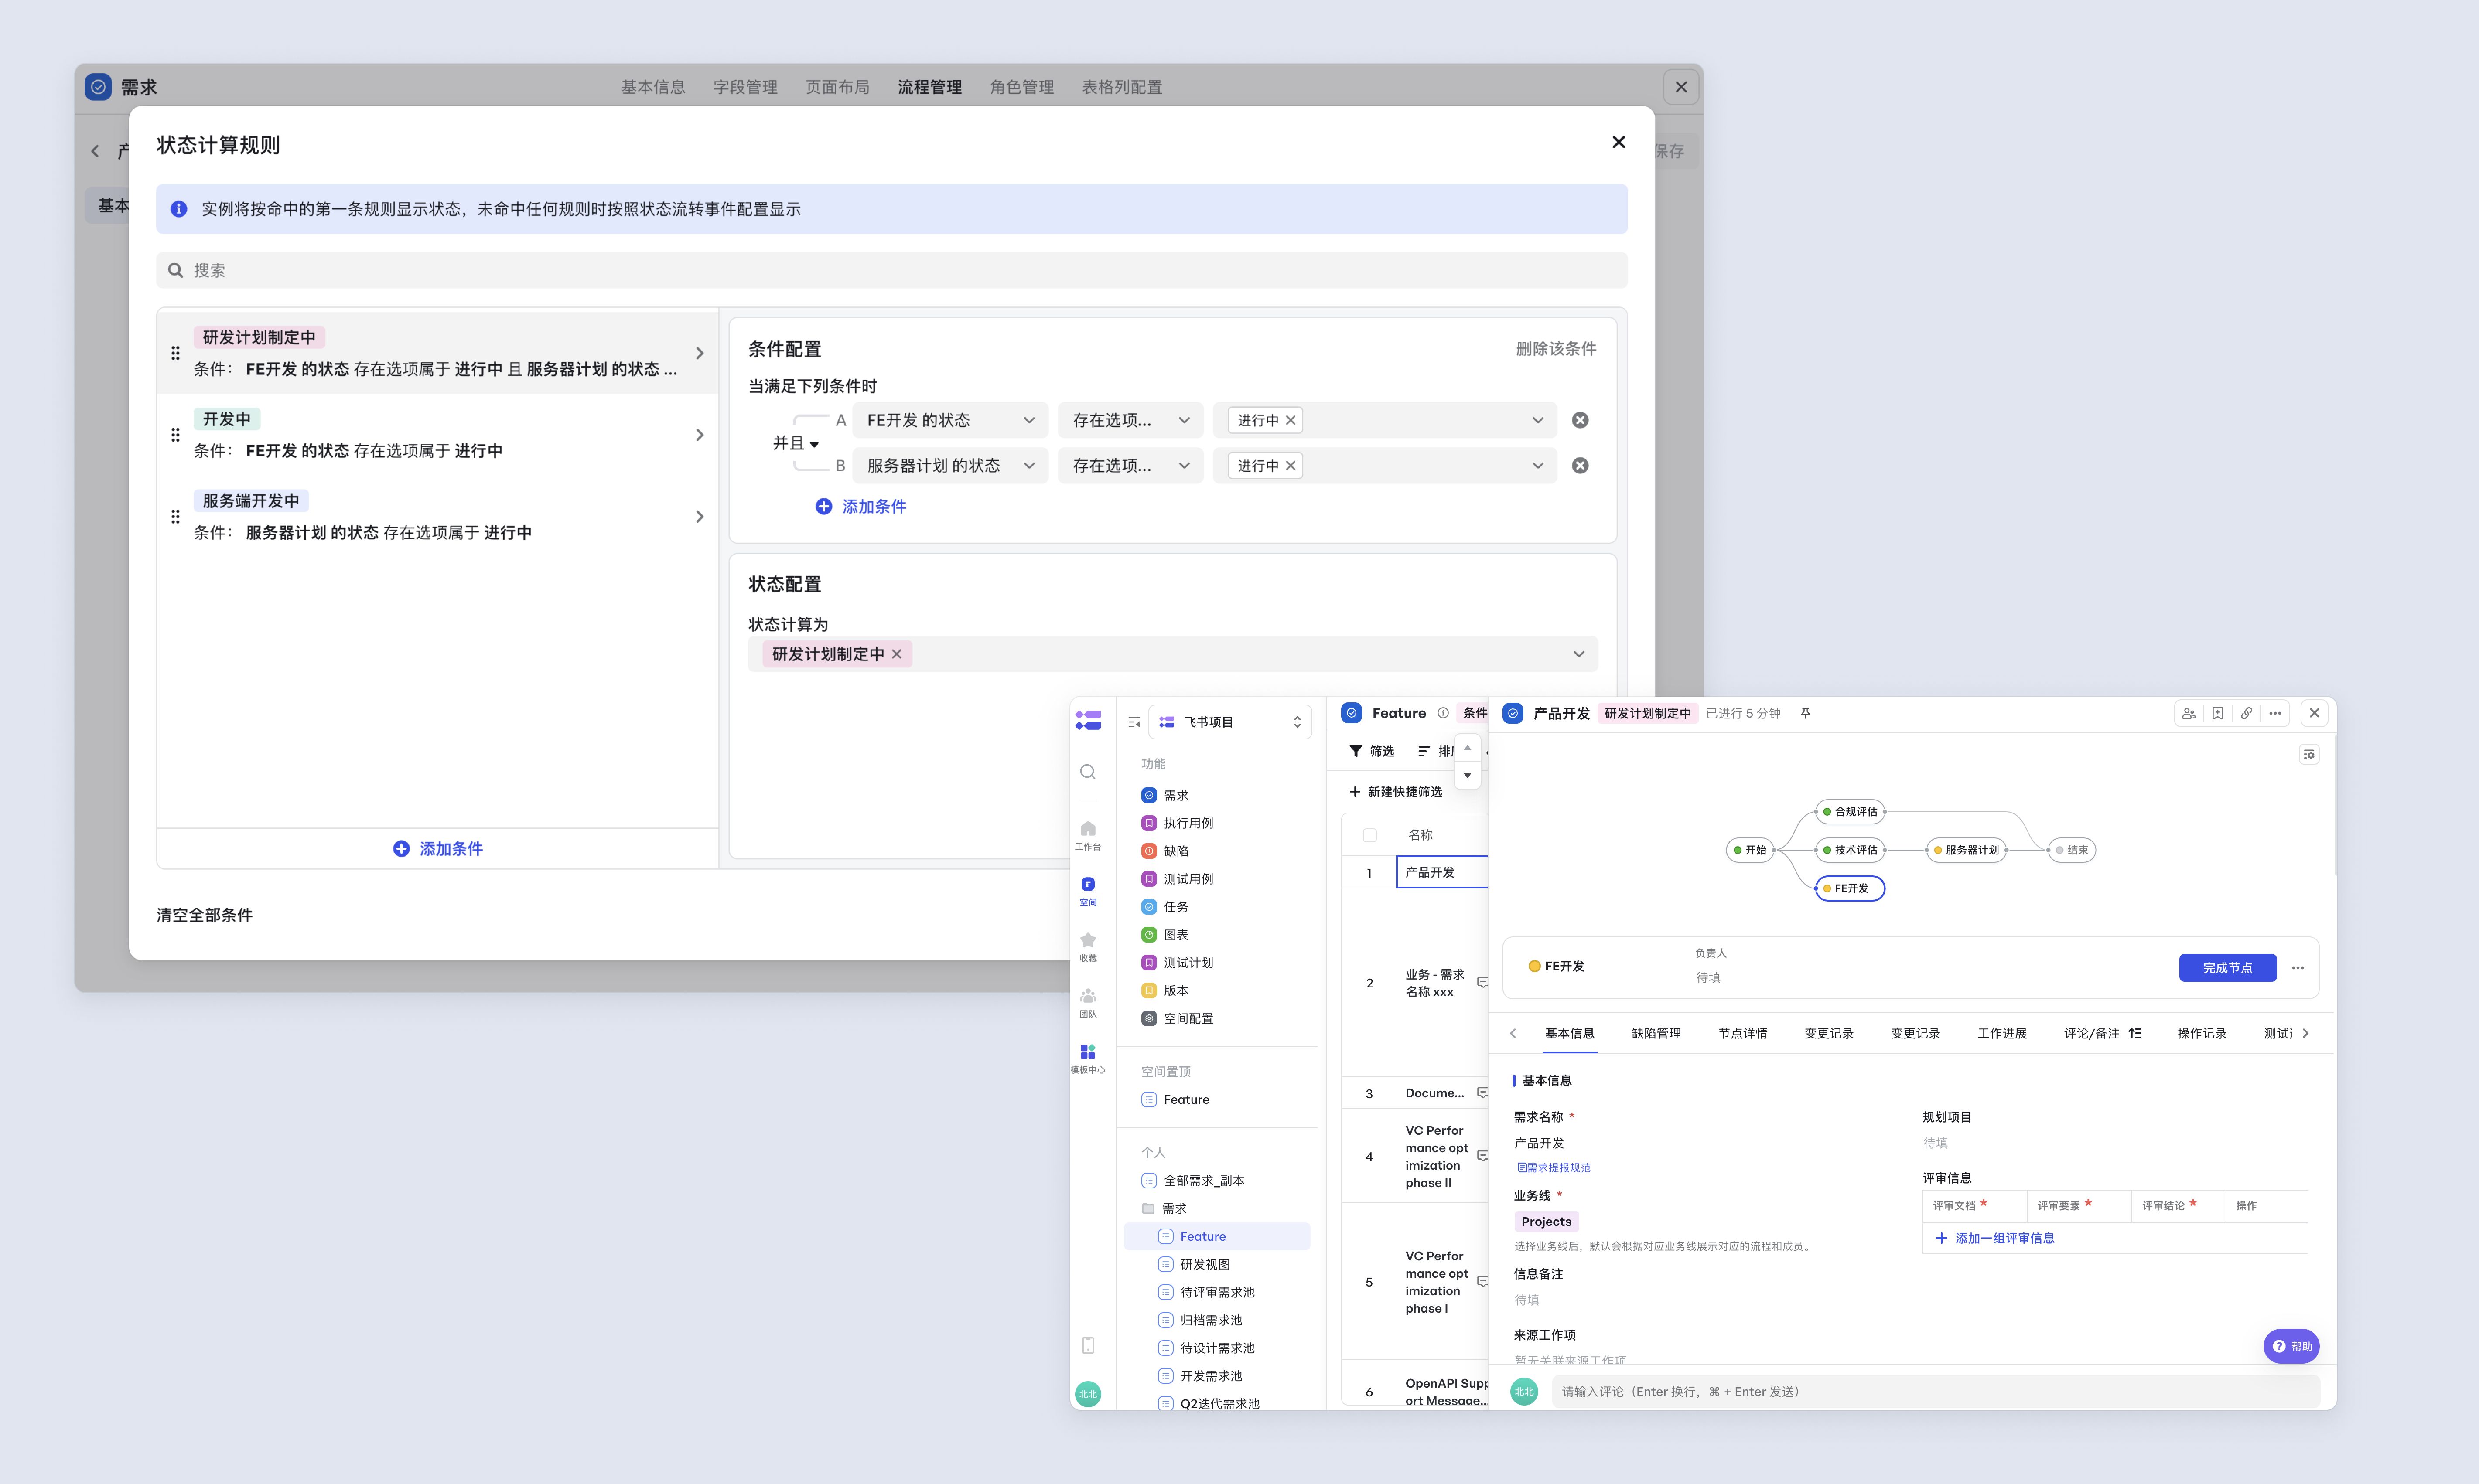Click 添加一组评审信息 link
Viewport: 2479px width, 1484px height.
pos(1995,1238)
